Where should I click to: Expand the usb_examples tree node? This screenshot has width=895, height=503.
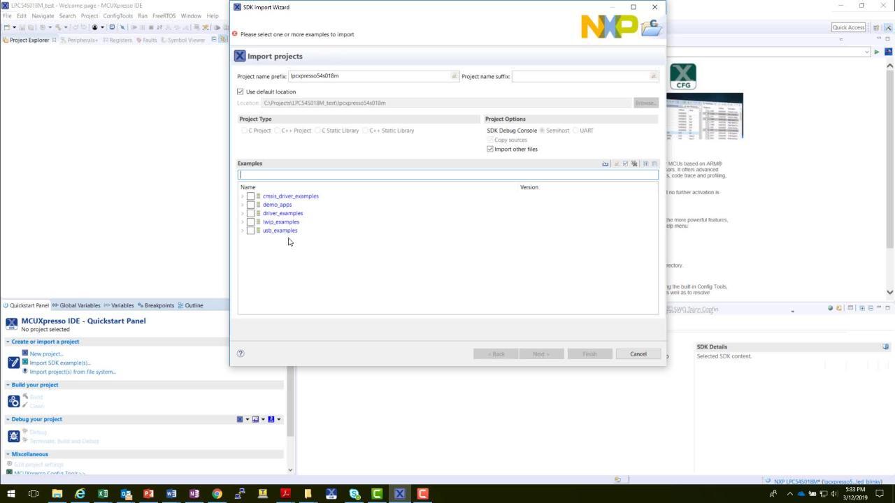[x=243, y=231]
